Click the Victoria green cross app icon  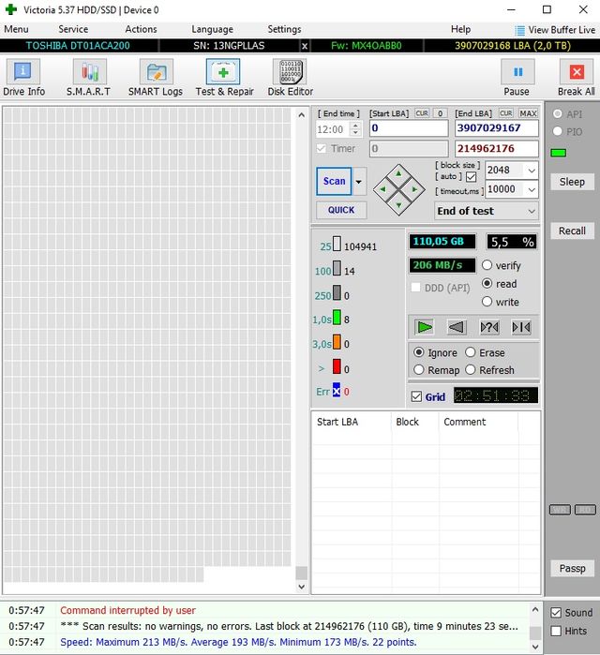[11, 9]
